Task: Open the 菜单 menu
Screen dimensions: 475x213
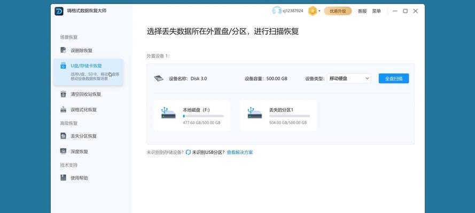Action: (376, 11)
